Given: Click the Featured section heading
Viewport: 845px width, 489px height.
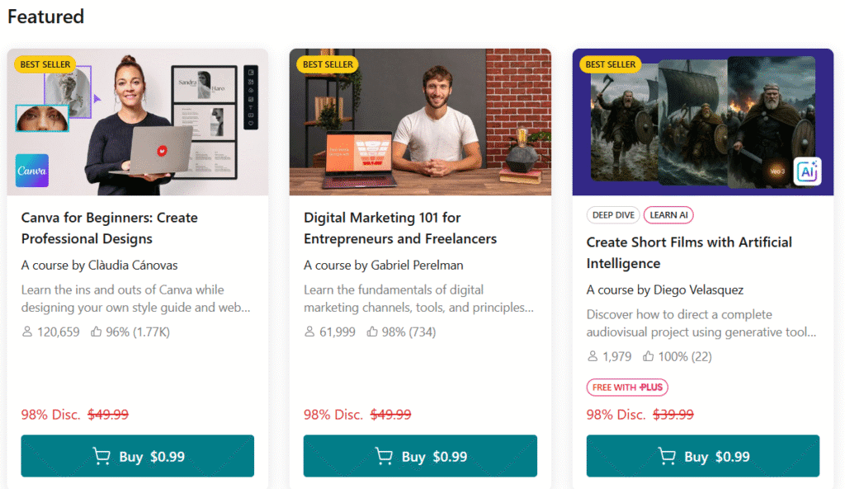Looking at the screenshot, I should click(x=45, y=16).
